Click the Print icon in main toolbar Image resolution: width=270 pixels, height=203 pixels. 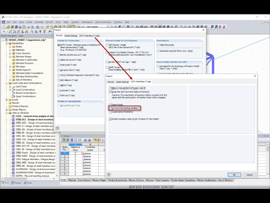click(28, 27)
